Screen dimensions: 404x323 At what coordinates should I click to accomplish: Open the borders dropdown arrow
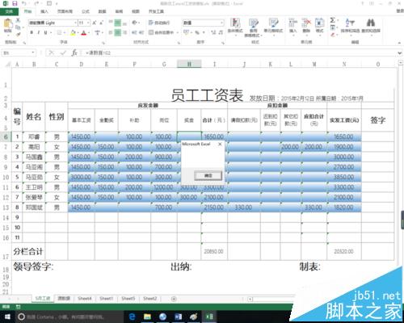[x=65, y=32]
